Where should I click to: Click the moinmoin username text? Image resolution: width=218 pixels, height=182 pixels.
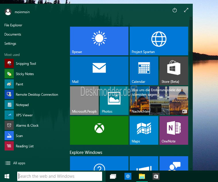(x=22, y=12)
